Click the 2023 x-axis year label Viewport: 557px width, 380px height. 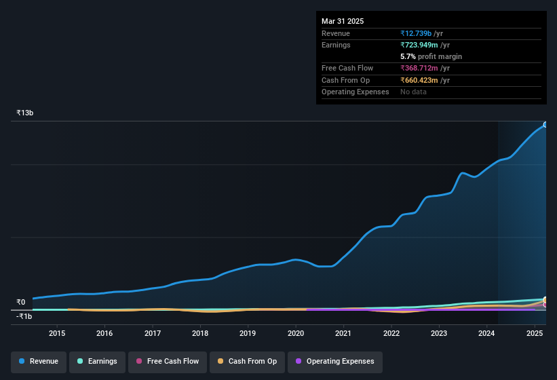(439, 333)
